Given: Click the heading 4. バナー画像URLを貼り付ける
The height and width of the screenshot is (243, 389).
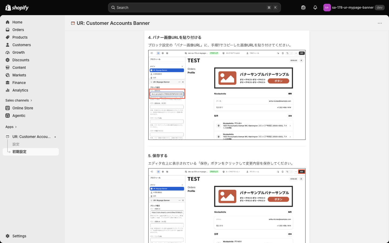Looking at the screenshot, I should 175,38.
